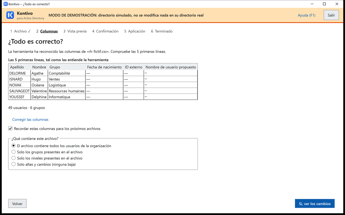345x215 pixels.
Task: Click the Kontivo icon in title bar
Action: [x=5, y=4]
